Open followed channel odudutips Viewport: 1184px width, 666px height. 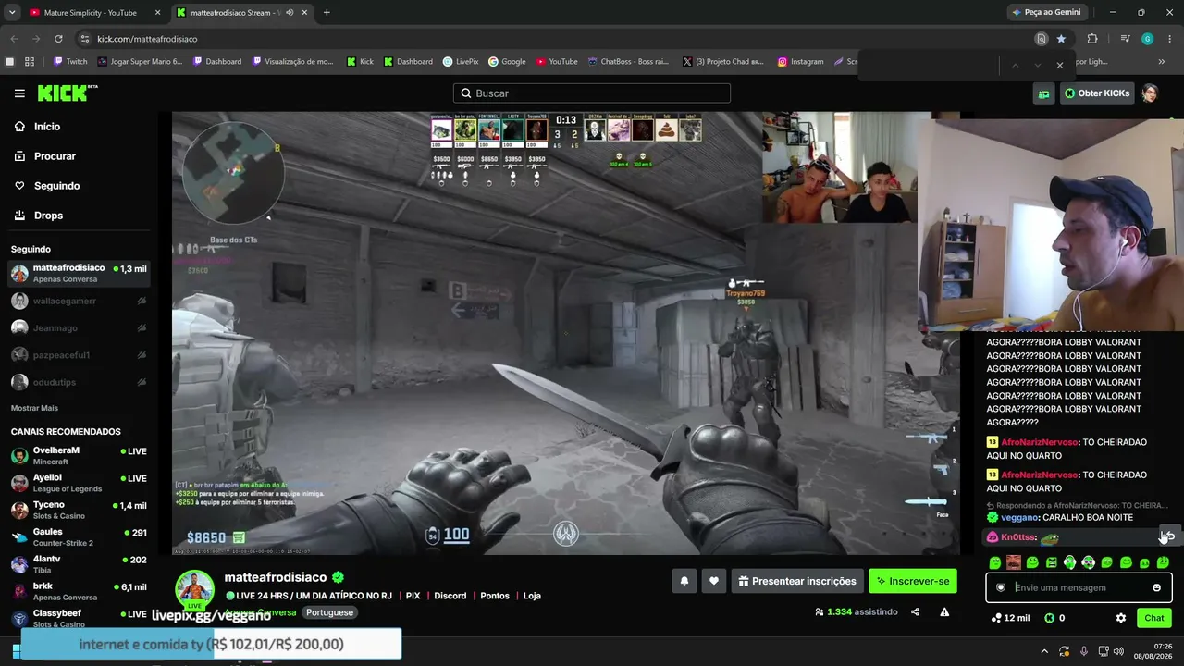[79, 382]
